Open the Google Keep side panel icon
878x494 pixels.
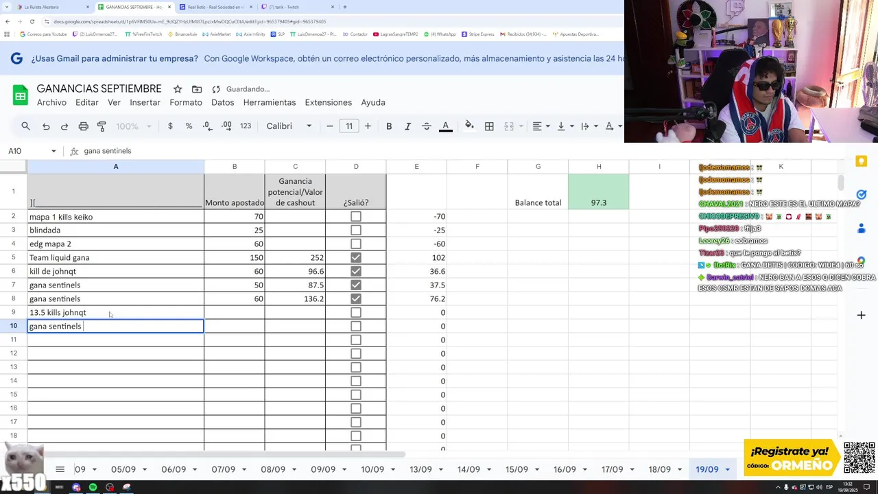[x=862, y=161]
